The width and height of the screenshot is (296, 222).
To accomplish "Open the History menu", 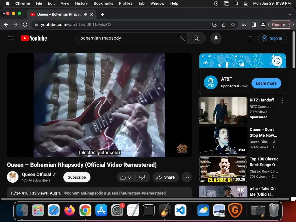I will [x=81, y=3].
